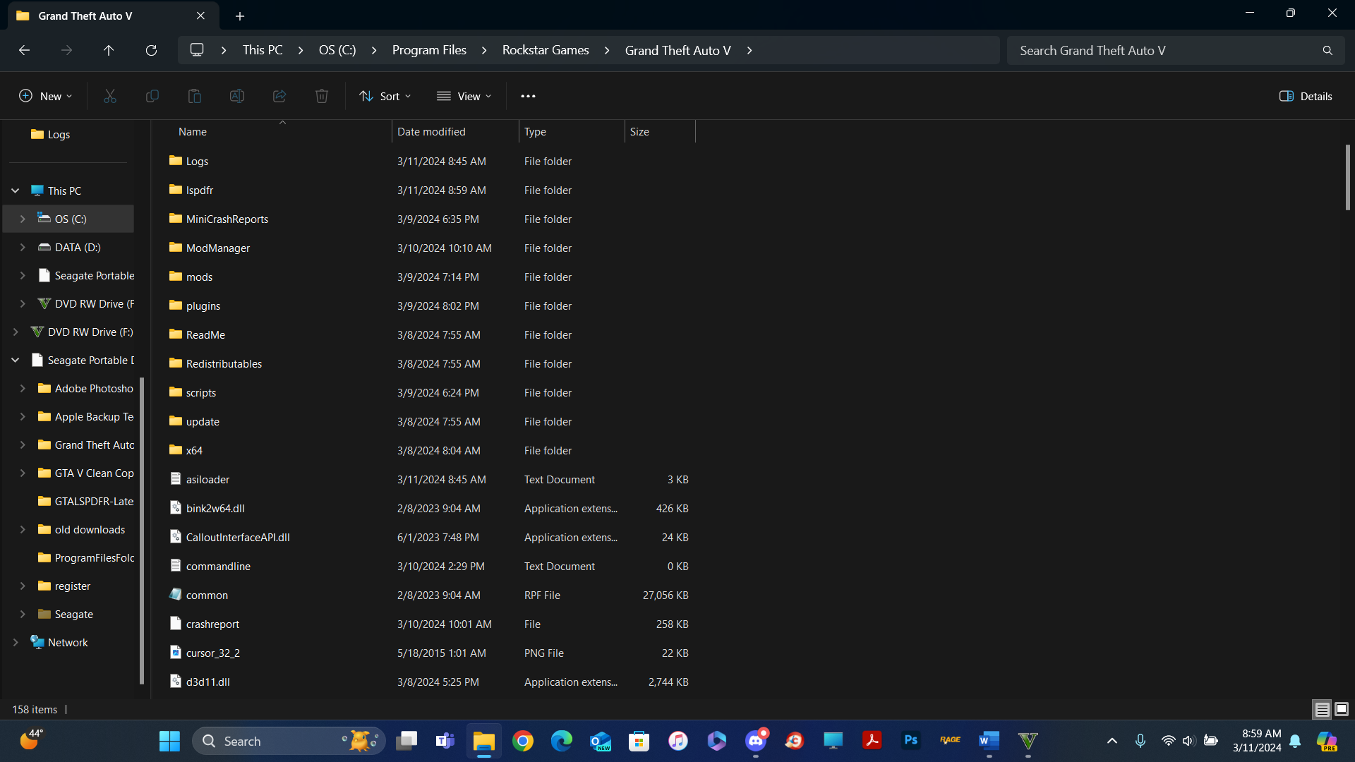
Task: Click the Delete trash icon in toolbar
Action: 322,96
